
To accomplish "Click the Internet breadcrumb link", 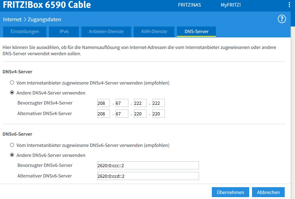I will pyautogui.click(x=12, y=19).
